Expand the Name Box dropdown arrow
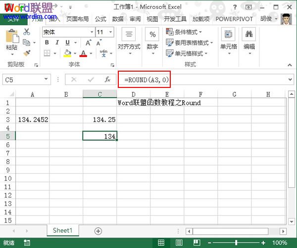The width and height of the screenshot is (297, 248). 46,79
